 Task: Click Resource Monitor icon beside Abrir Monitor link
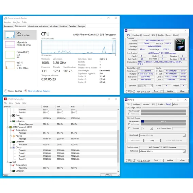[26, 91]
